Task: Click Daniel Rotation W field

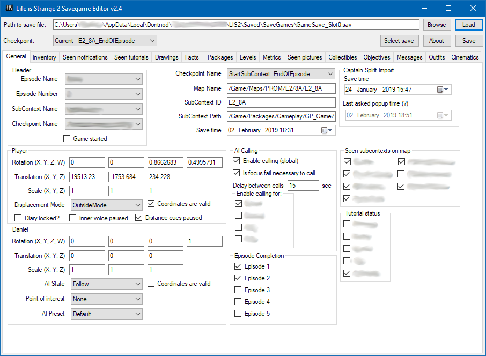Action: (204, 241)
